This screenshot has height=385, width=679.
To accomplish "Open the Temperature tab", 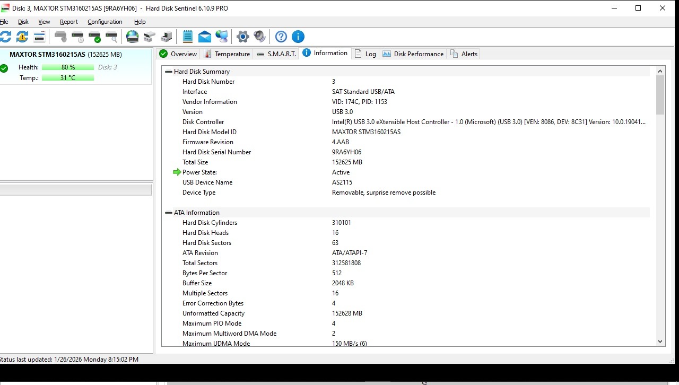I will tap(227, 54).
